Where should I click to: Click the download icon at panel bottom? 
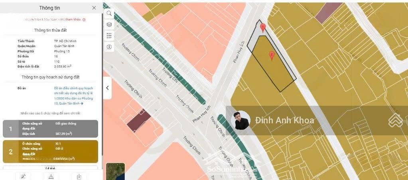point(79,177)
